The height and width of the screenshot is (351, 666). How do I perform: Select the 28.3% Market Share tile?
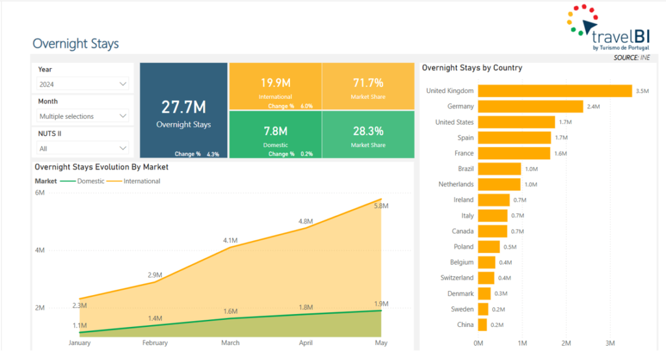tap(368, 134)
